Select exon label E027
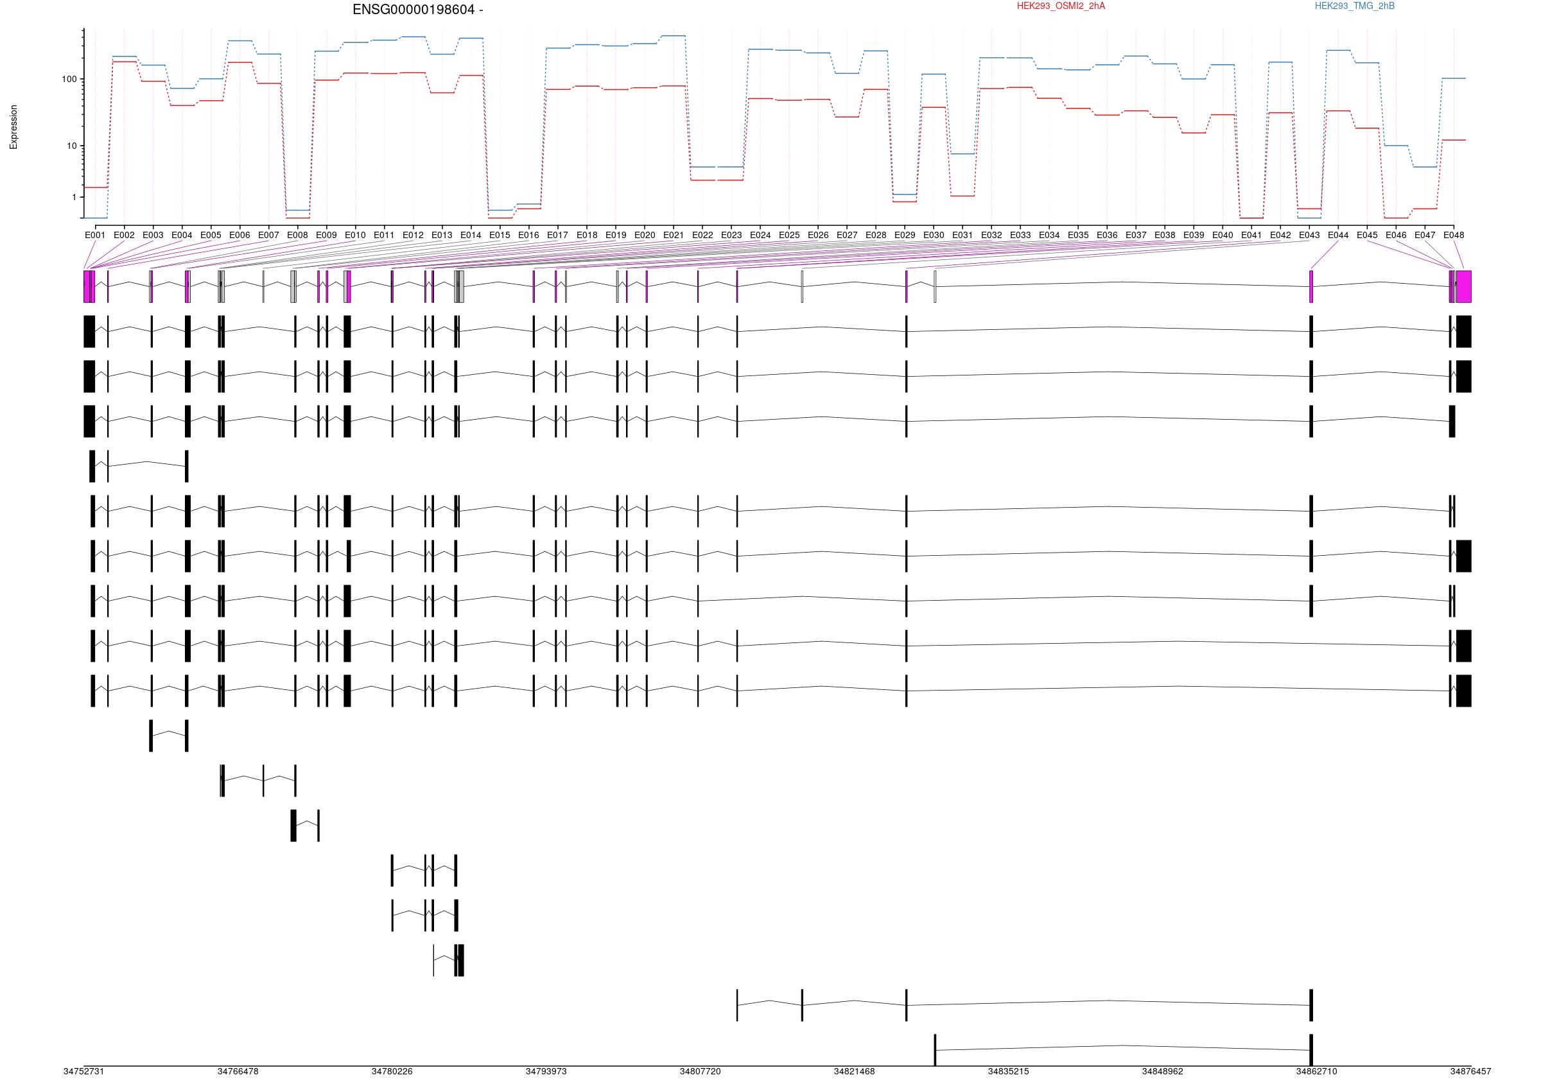Image resolution: width=1541 pixels, height=1084 pixels. coord(847,236)
